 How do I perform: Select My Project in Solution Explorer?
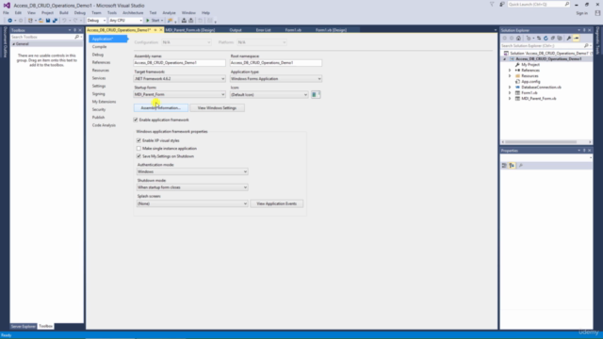point(530,65)
